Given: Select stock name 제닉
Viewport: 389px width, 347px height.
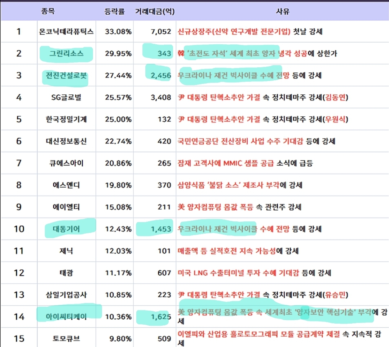Looking at the screenshot, I should 66,251.
